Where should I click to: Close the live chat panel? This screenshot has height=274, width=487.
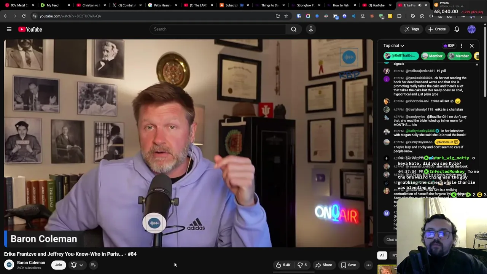472,46
